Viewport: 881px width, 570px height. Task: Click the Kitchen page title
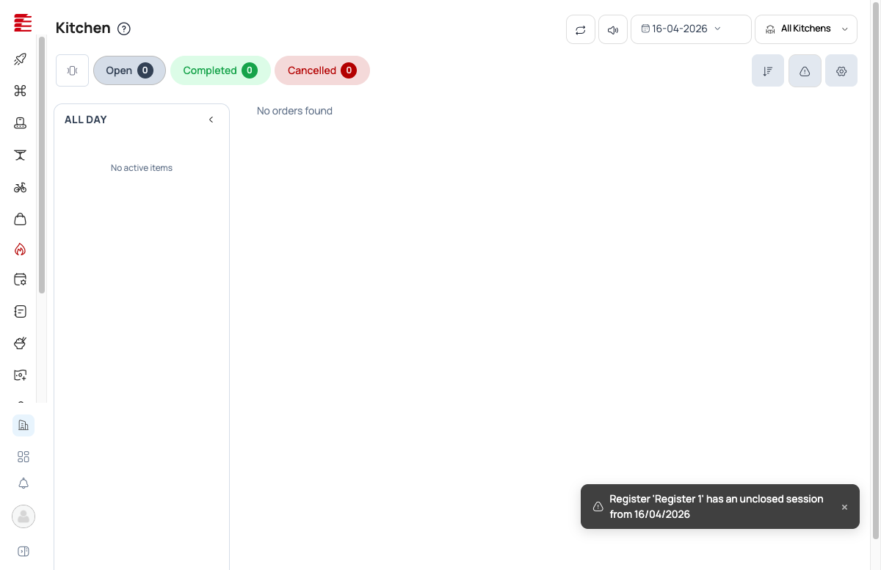coord(83,28)
